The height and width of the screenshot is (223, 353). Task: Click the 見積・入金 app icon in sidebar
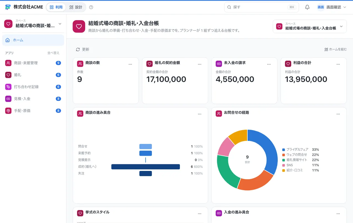tap(8, 99)
